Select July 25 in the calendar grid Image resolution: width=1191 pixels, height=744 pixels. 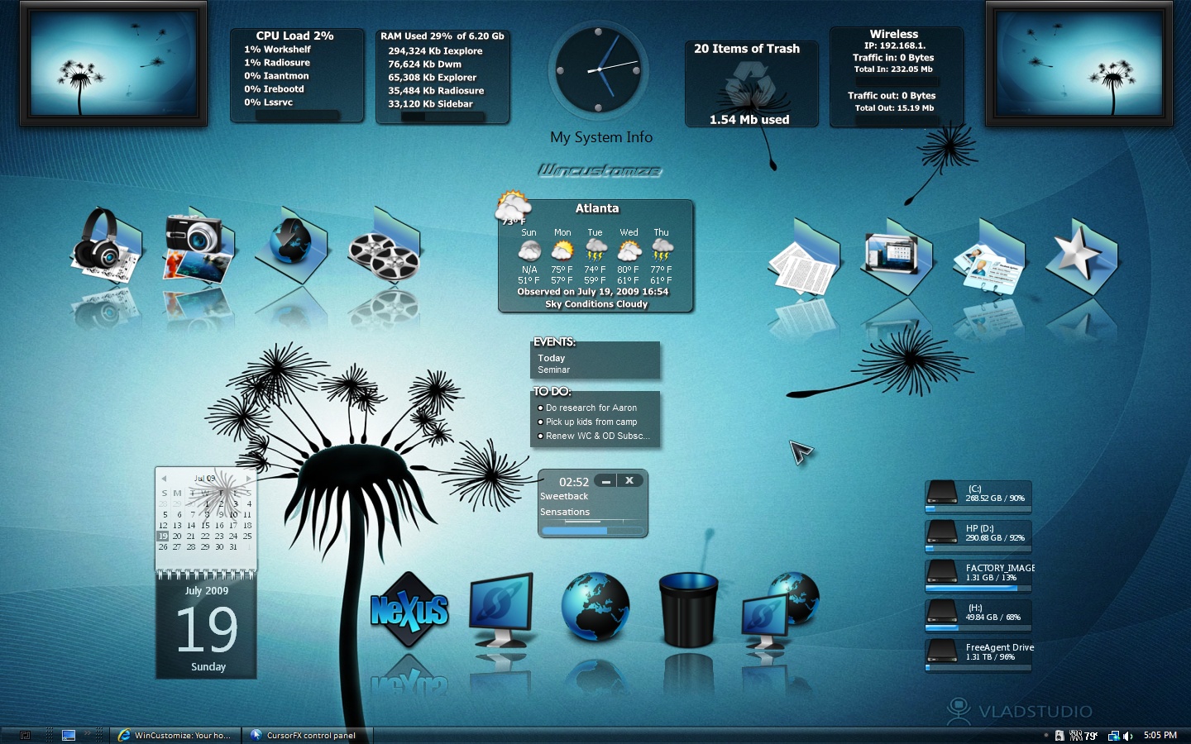pyautogui.click(x=247, y=536)
